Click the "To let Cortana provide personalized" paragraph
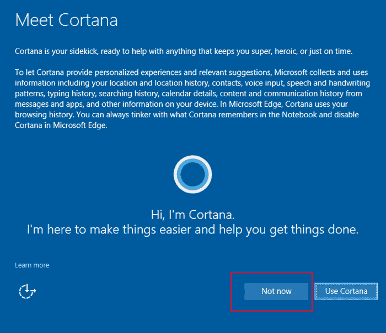 click(x=192, y=99)
